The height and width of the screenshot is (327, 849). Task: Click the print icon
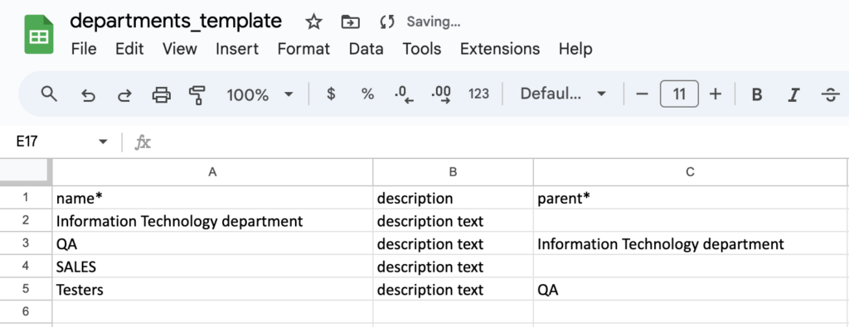pyautogui.click(x=162, y=95)
